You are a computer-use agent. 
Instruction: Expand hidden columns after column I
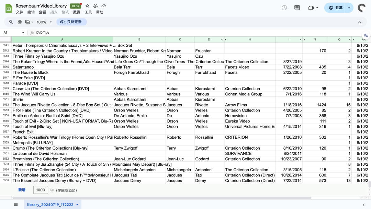click(301, 40)
